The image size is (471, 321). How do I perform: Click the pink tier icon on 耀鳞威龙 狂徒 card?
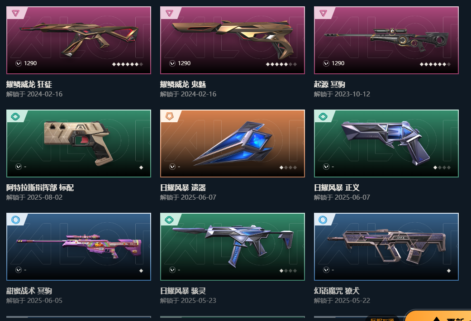pos(16,13)
